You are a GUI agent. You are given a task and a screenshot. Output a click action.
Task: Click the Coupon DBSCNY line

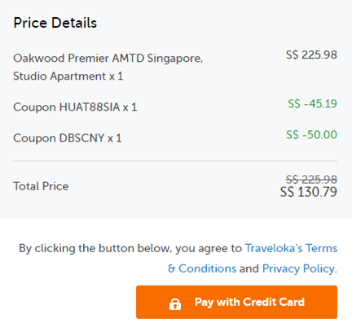(x=68, y=138)
